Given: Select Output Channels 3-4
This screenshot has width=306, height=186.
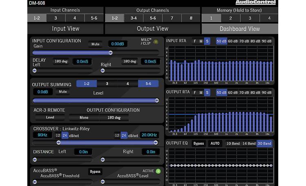Looking at the screenshot, I should [134, 18].
